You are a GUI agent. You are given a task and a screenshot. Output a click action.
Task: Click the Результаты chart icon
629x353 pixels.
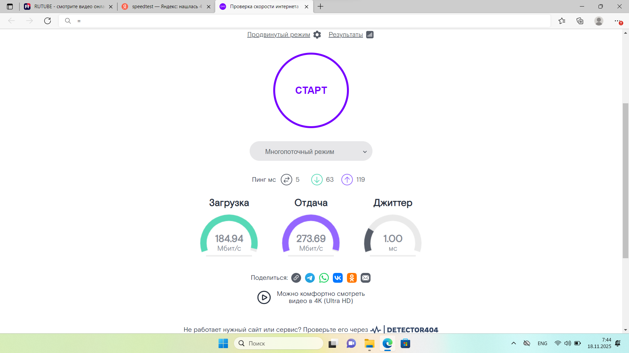370,35
